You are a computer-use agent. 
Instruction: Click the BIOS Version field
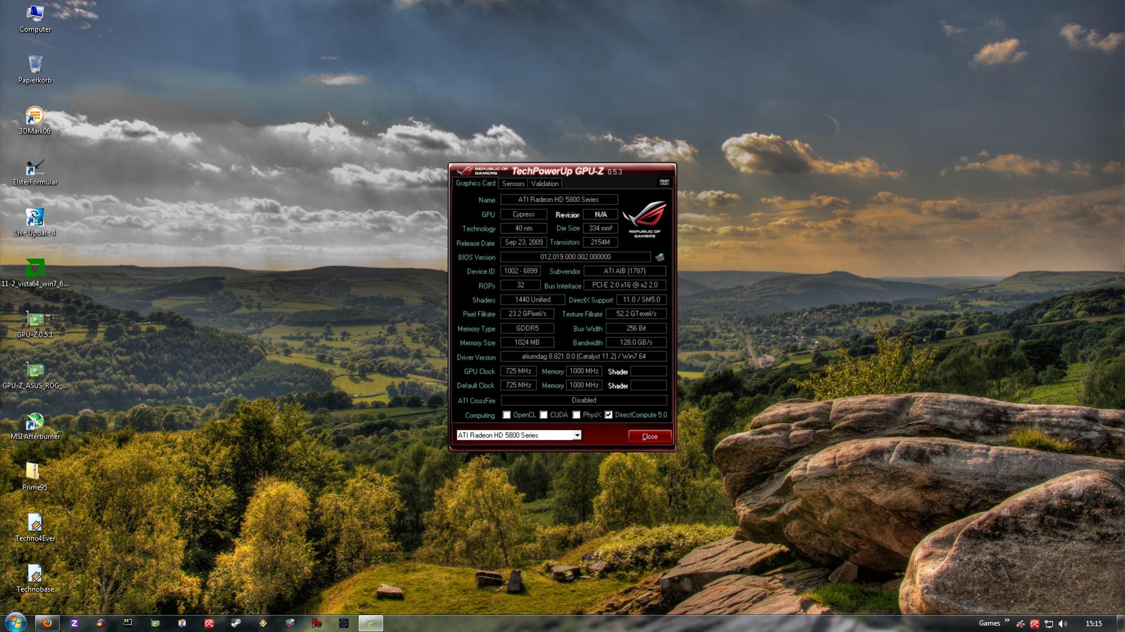(x=575, y=257)
